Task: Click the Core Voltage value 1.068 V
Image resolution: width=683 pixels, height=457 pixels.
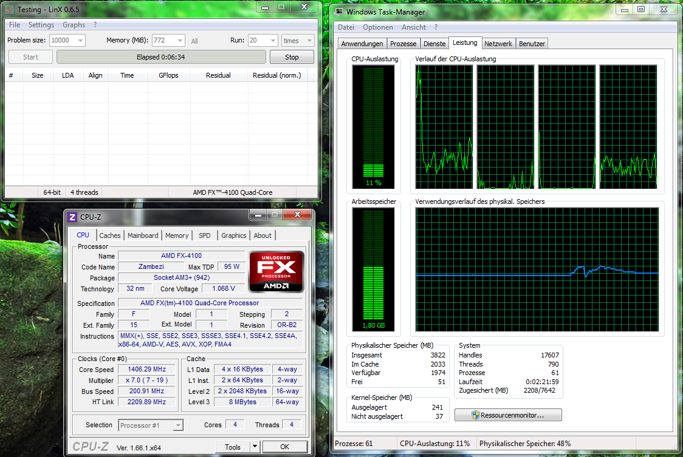Action: click(224, 288)
